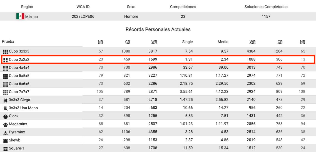Click the Square-1 event icon

click(x=6, y=148)
